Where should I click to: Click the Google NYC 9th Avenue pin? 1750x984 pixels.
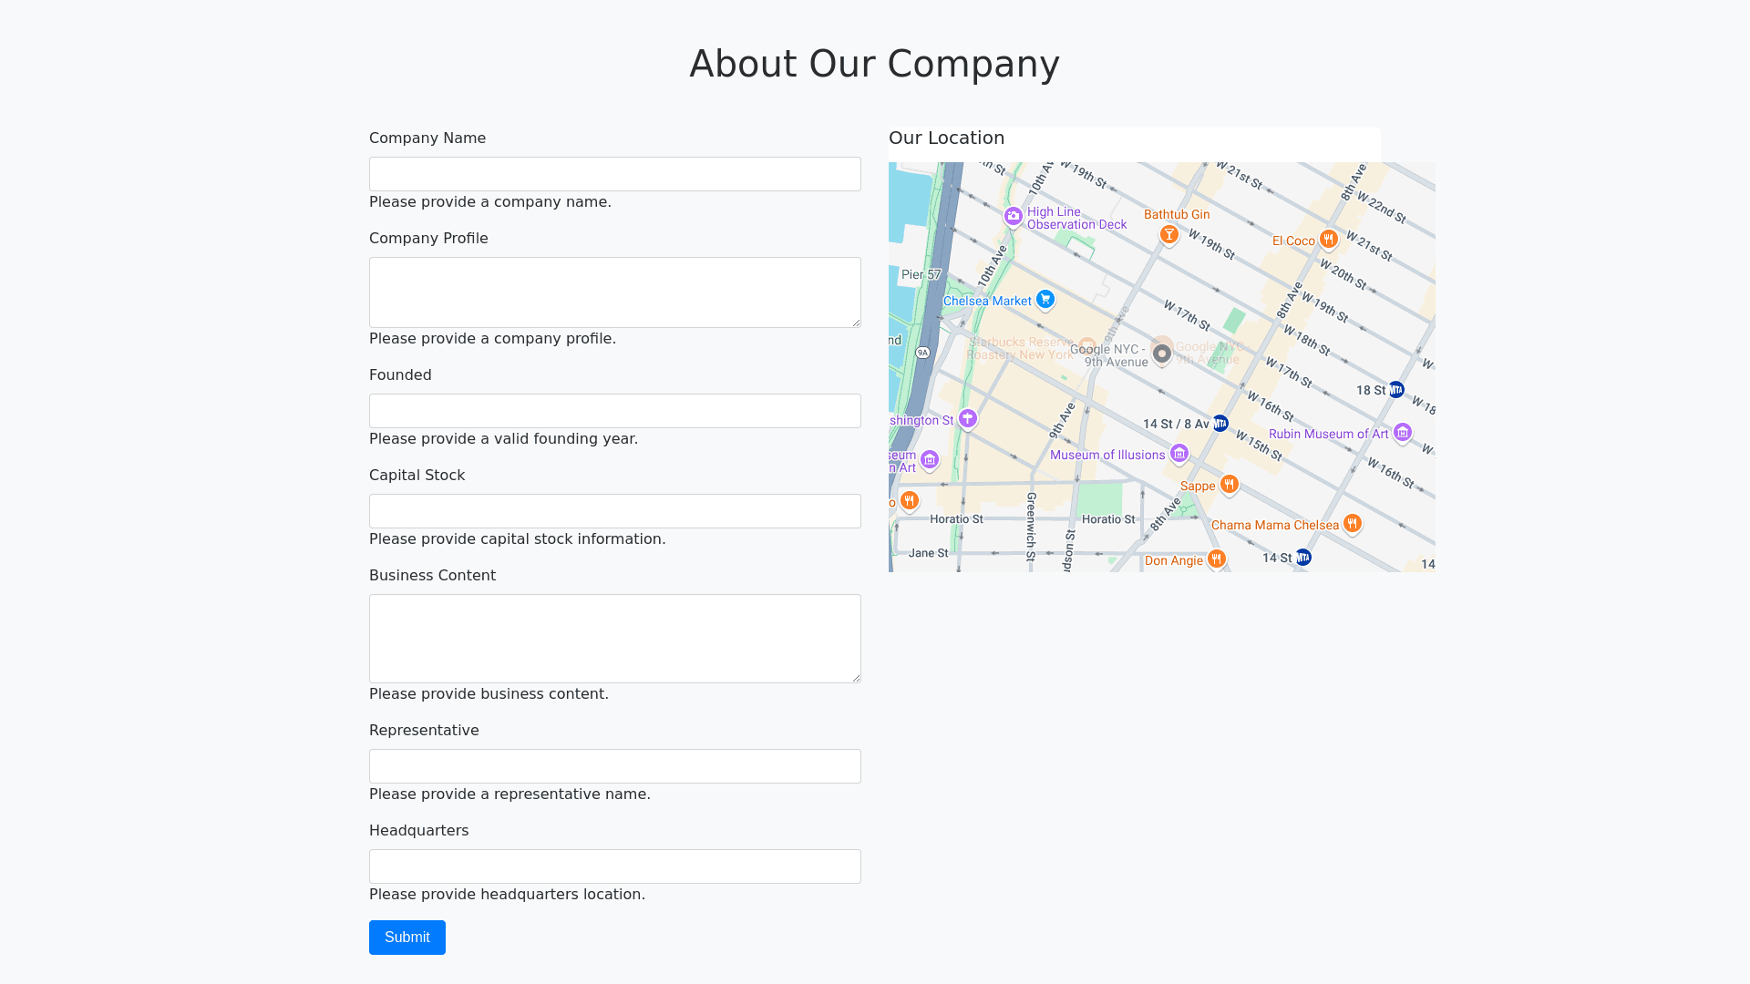[1161, 353]
